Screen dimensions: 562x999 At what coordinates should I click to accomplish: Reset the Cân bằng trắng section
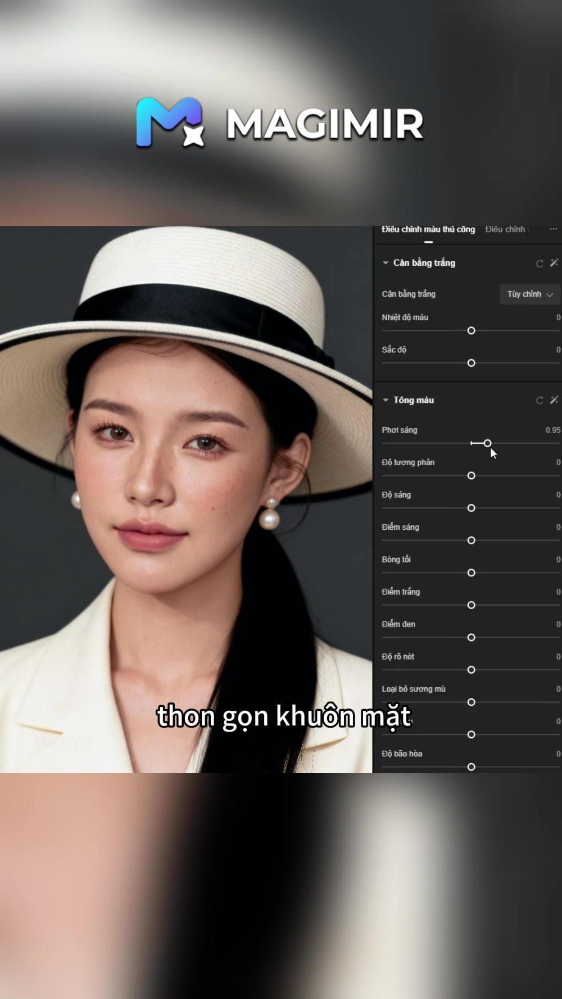(540, 264)
